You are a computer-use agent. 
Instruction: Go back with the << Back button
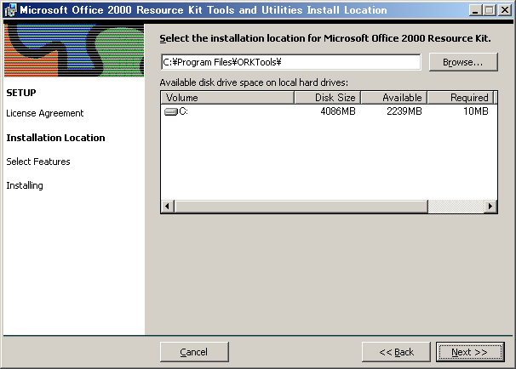coord(396,352)
